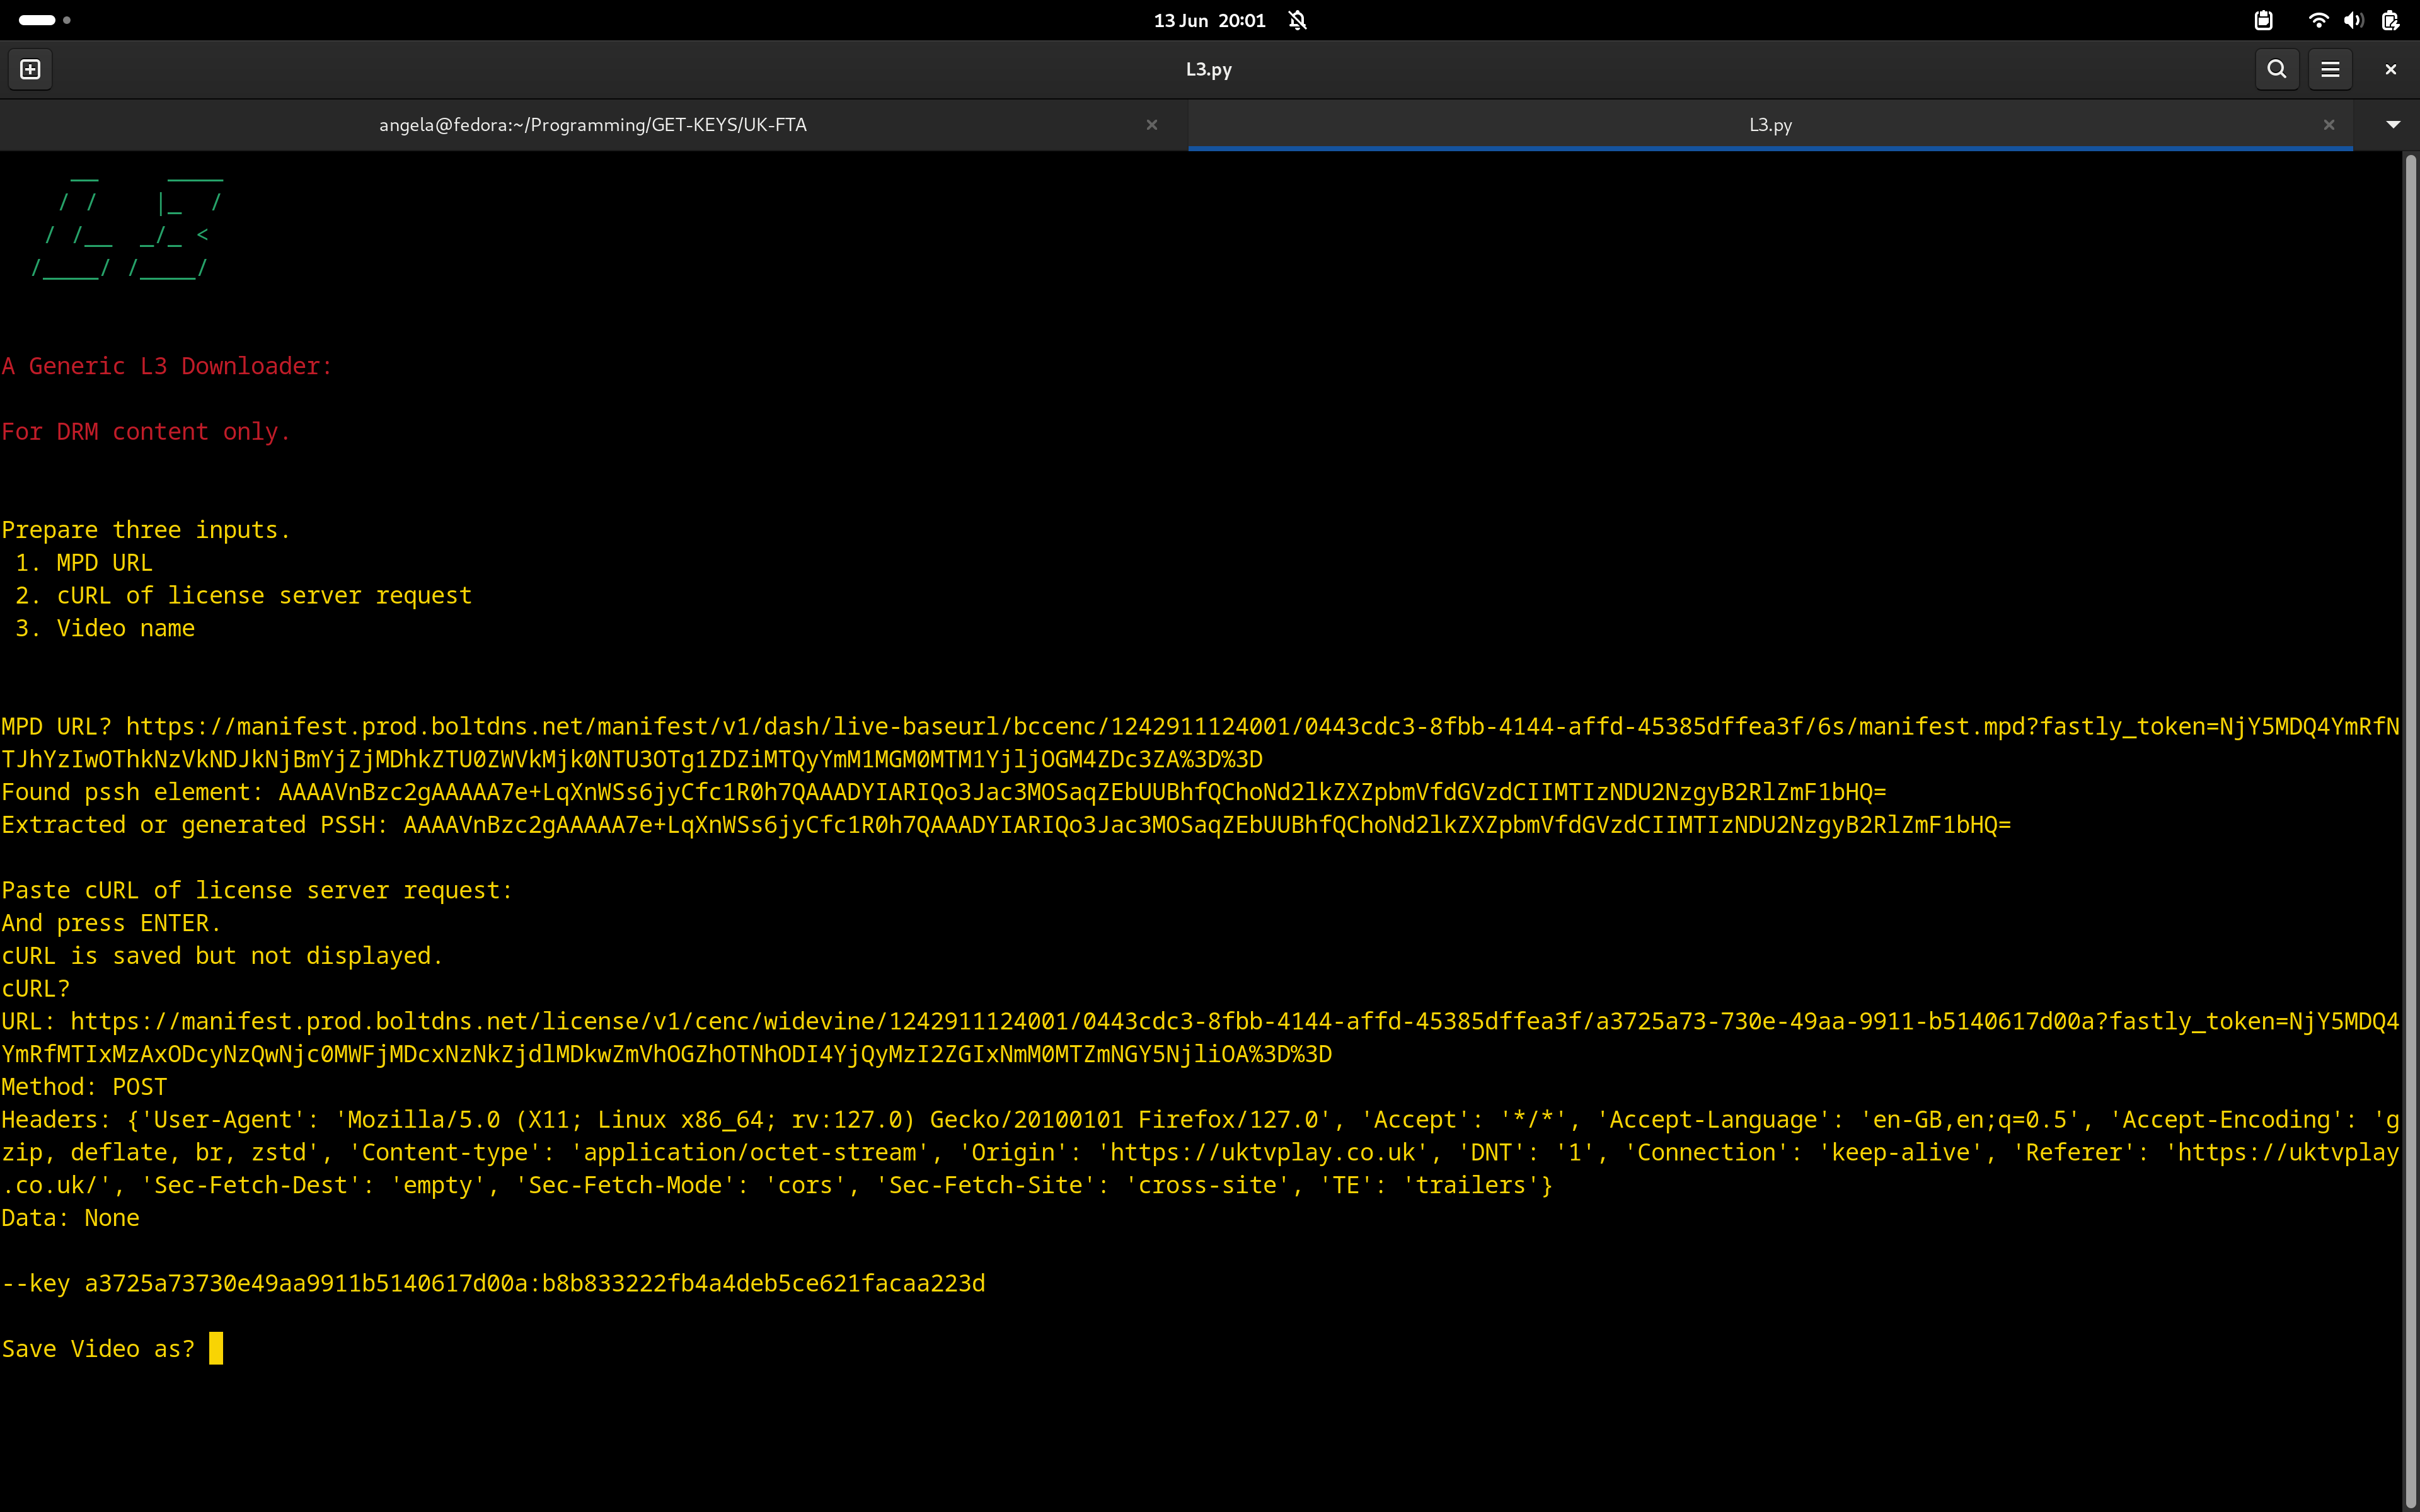
Task: Expand the tab list dropdown arrow
Action: point(2393,125)
